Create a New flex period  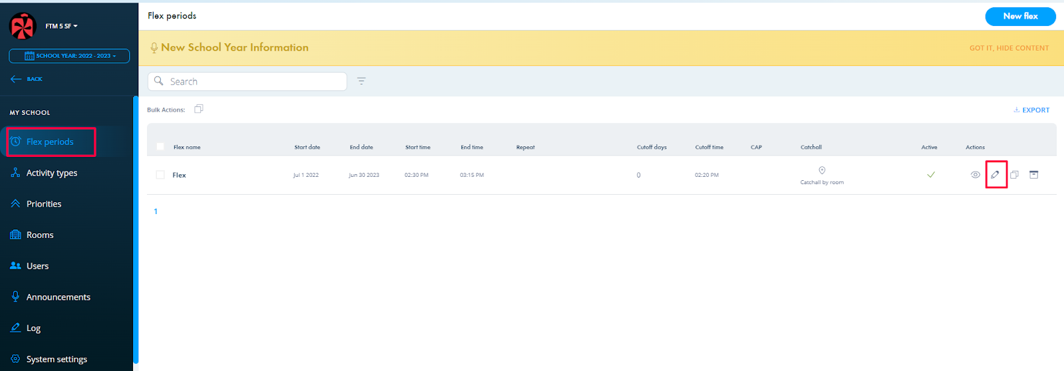click(1020, 17)
